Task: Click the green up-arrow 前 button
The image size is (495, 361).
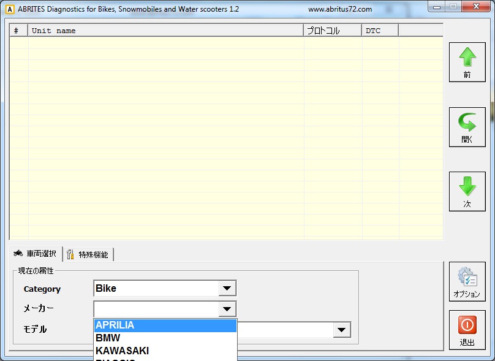Action: click(467, 63)
